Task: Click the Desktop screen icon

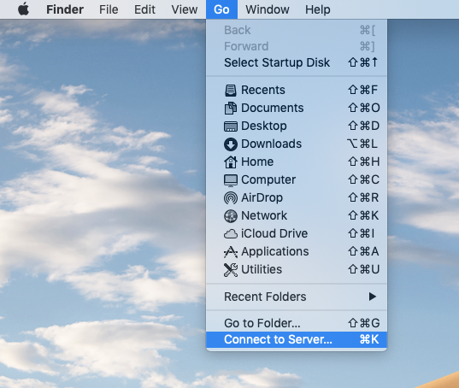Action: (x=231, y=126)
